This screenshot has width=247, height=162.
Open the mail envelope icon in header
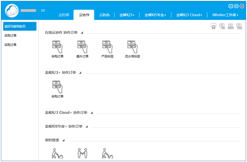[x=43, y=11]
